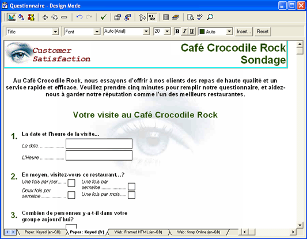
Task: Expand the Title style dropdown
Action: point(55,32)
